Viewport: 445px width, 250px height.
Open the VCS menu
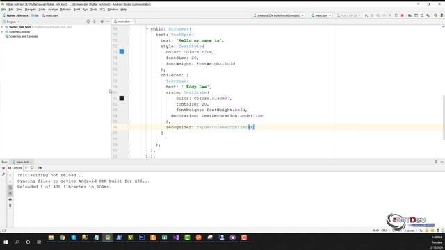[102, 10]
